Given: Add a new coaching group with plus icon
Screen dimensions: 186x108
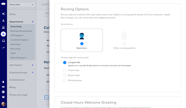Looking at the screenshot, I should tap(32, 72).
